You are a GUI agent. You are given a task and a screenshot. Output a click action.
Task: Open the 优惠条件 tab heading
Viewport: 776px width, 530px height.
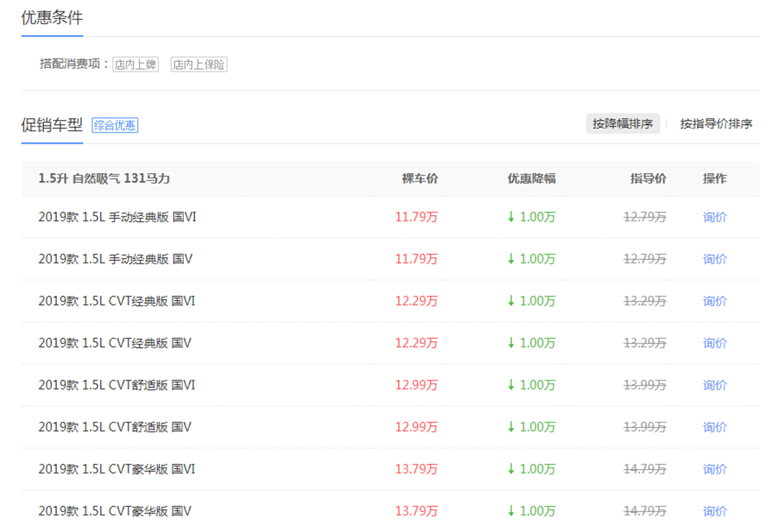coord(52,17)
